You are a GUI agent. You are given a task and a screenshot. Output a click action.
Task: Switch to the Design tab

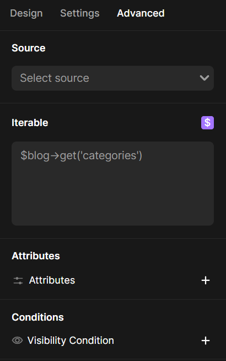click(x=26, y=13)
